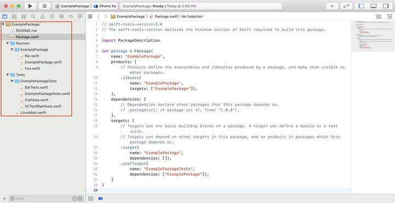The height and width of the screenshot is (203, 395).
Task: Toggle the bottom Debug area panel
Action: pyautogui.click(x=374, y=6)
